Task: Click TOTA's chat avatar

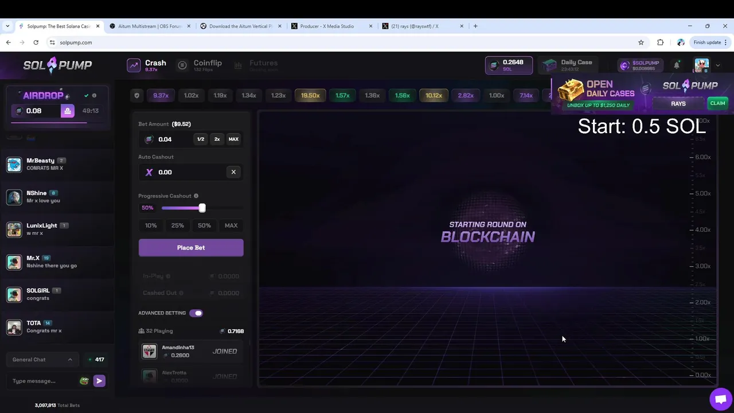Action: (14, 327)
